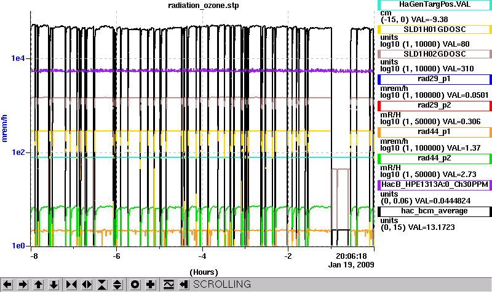Click the pan up arrow button
Viewport: 492px width, 292px height.
[x=38, y=285]
